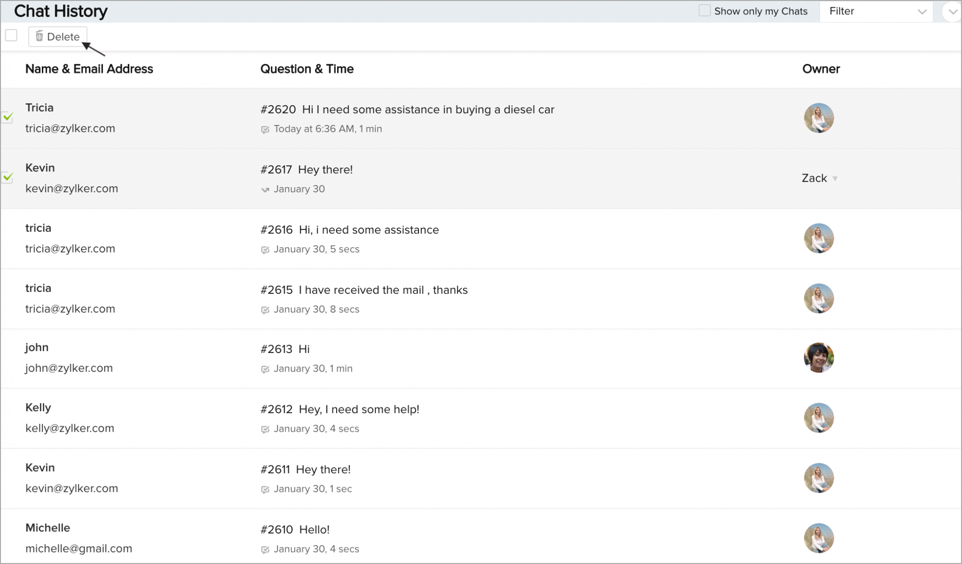This screenshot has height=564, width=962.
Task: Enable 'Show only my Chats' checkbox
Action: [x=704, y=11]
